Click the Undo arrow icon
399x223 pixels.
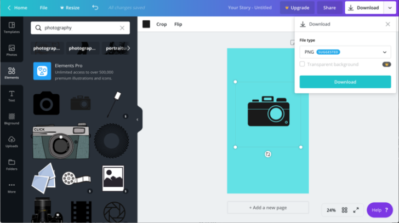(x=95, y=8)
